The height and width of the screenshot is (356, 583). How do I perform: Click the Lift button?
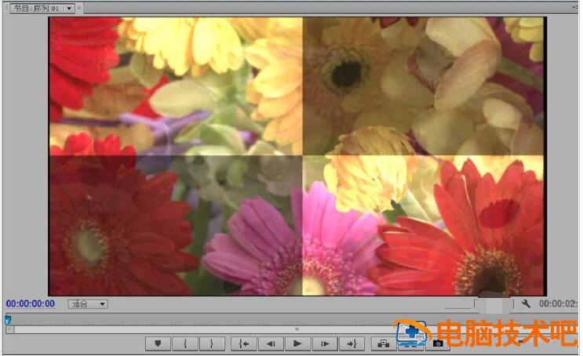click(x=384, y=343)
